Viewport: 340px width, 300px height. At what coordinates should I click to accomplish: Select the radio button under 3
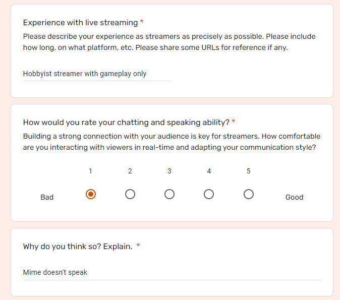pyautogui.click(x=169, y=194)
